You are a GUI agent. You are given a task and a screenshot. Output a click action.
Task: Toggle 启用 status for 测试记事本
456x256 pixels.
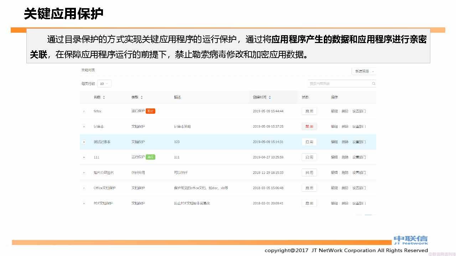click(309, 142)
